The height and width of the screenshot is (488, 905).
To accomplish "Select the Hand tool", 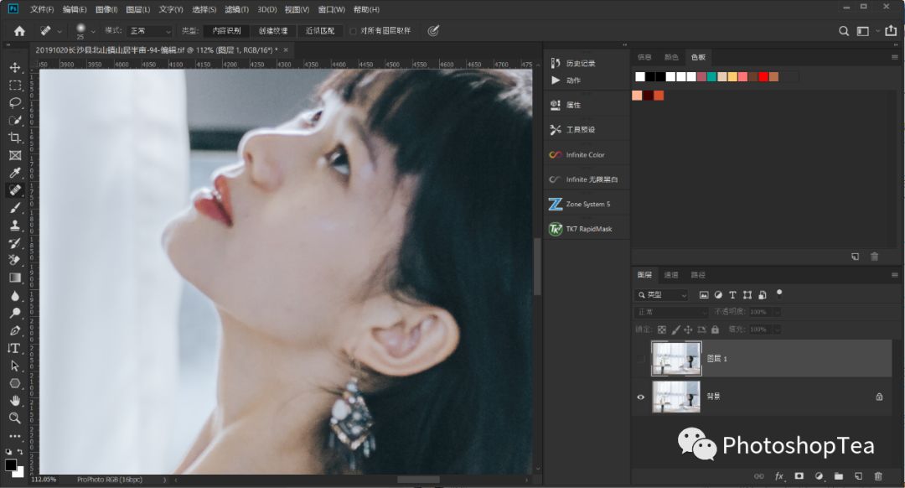I will (x=15, y=400).
